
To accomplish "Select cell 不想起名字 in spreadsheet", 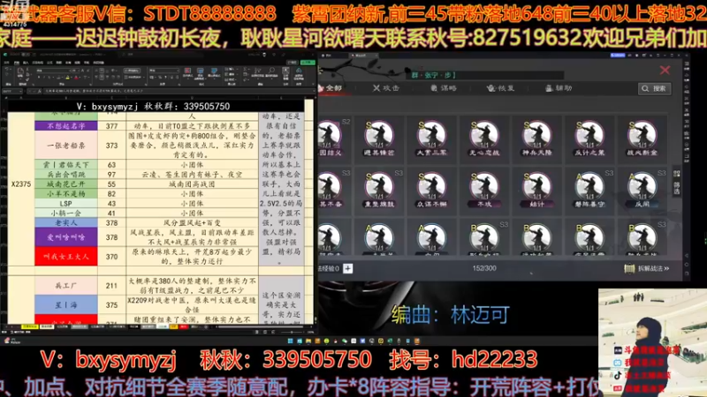I will [65, 126].
